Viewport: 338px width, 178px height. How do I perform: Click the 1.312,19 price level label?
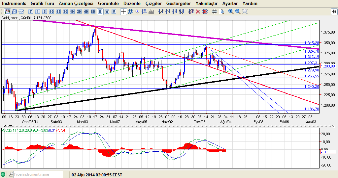click(x=312, y=57)
